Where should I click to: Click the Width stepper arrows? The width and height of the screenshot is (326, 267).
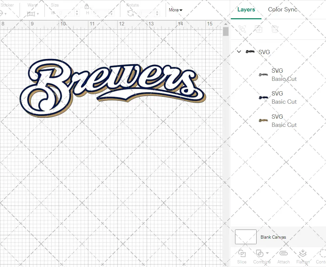point(77,13)
